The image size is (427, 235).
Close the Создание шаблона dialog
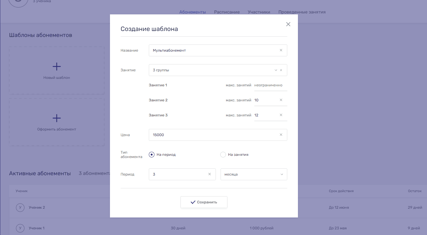tap(288, 24)
